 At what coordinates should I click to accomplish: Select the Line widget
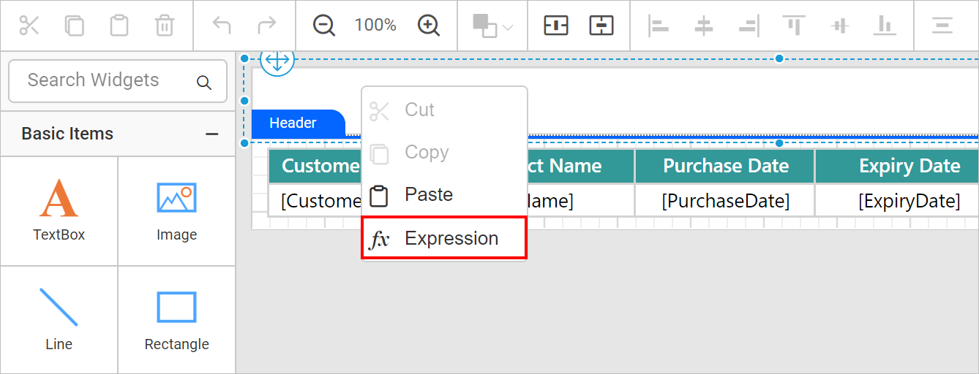[x=59, y=320]
